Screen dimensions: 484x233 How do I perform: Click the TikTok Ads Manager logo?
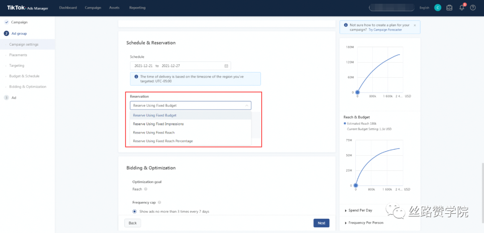click(x=27, y=8)
